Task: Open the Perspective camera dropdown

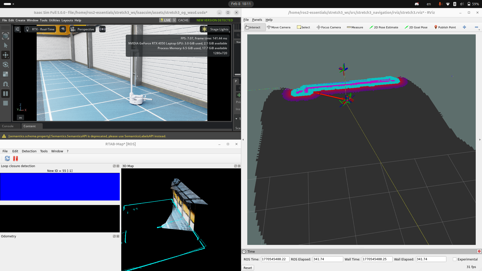Action: tap(83, 29)
